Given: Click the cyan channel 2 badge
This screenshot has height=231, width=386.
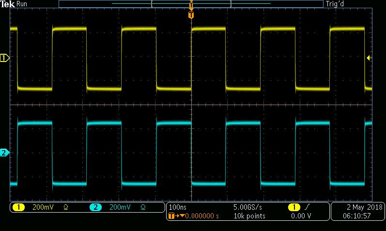Looking at the screenshot, I should 95,207.
